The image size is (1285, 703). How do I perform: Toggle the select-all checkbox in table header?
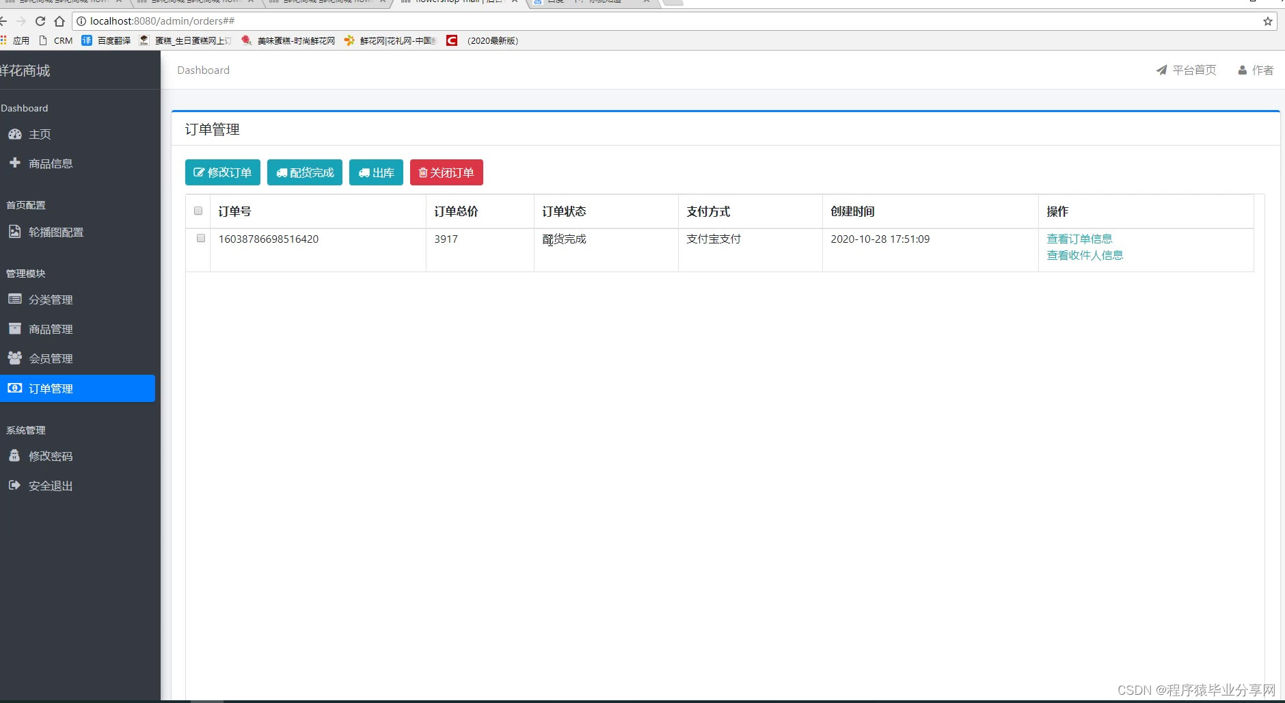click(x=198, y=211)
